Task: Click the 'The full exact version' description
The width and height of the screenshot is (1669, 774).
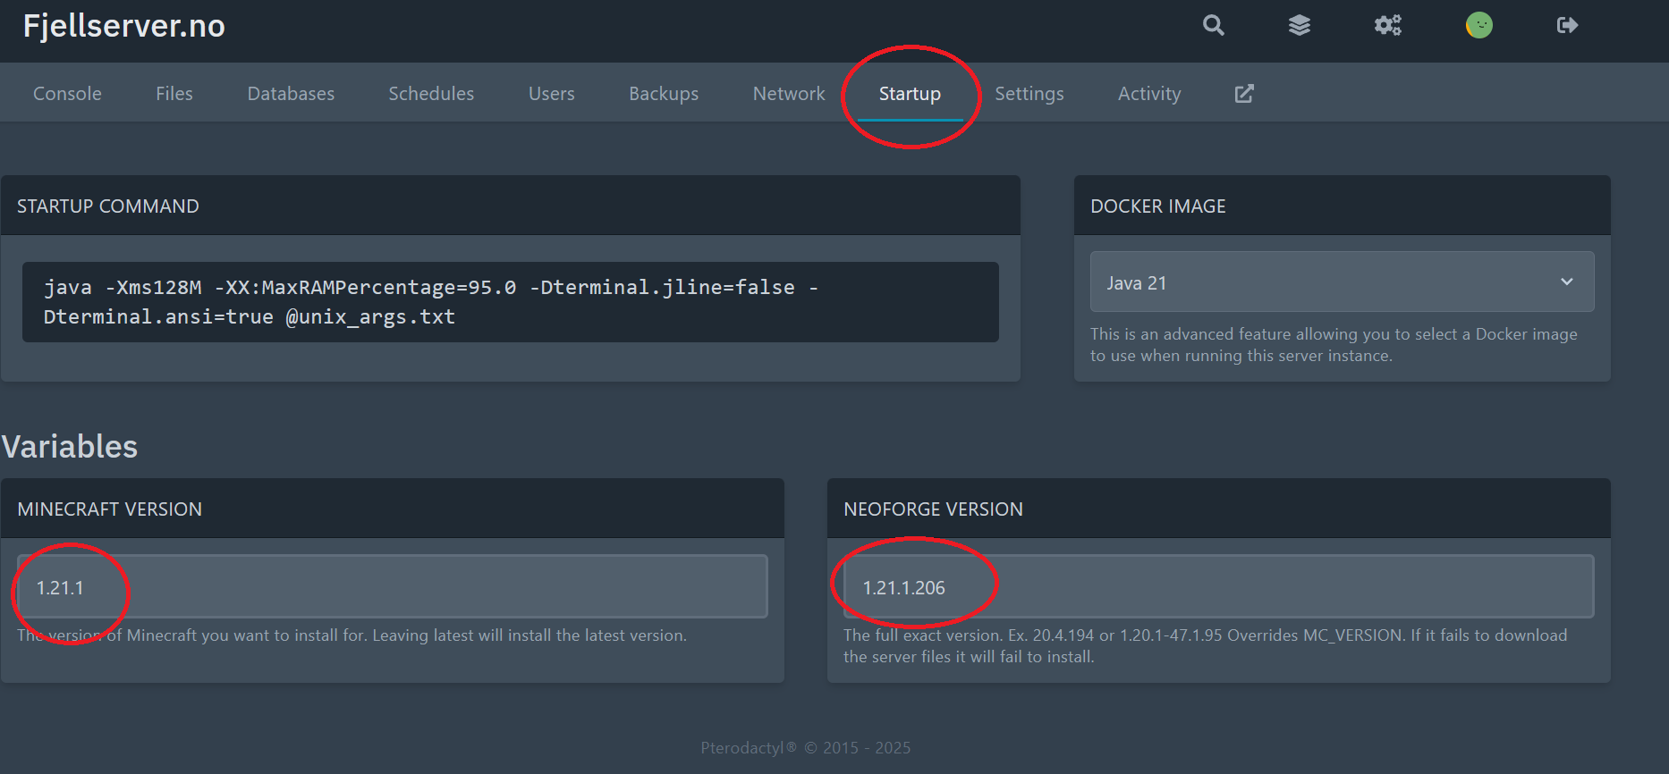Action: 1205,646
